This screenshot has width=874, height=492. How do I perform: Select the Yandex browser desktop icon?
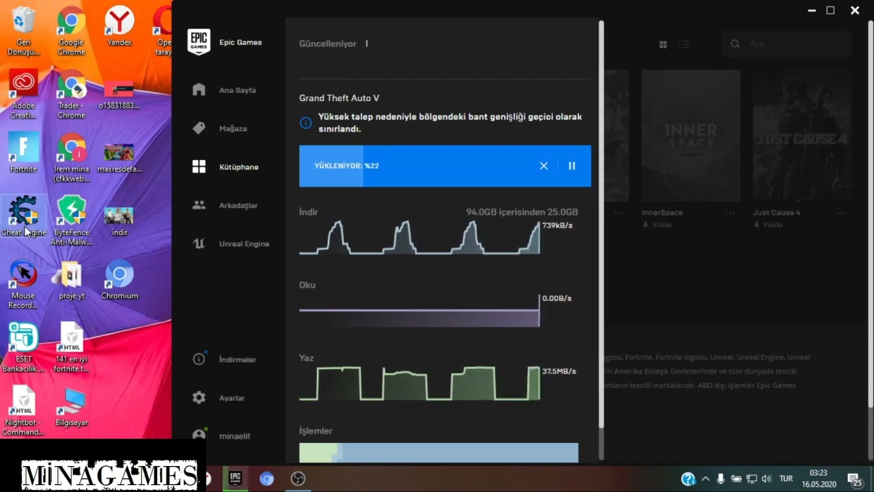(119, 27)
